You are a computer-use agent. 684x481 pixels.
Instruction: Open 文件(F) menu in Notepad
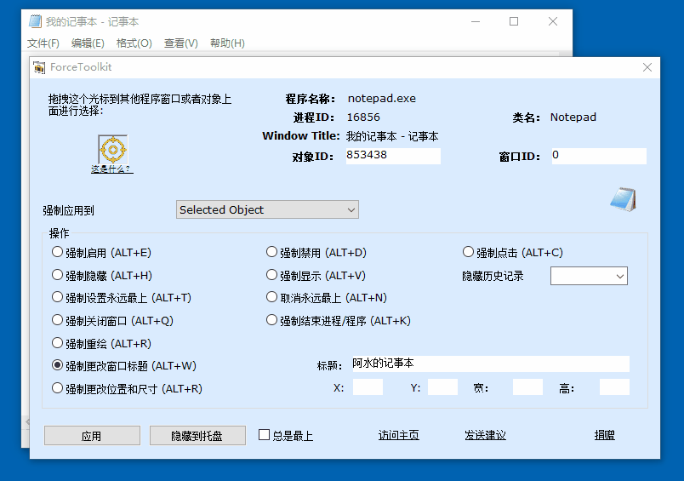click(x=43, y=43)
